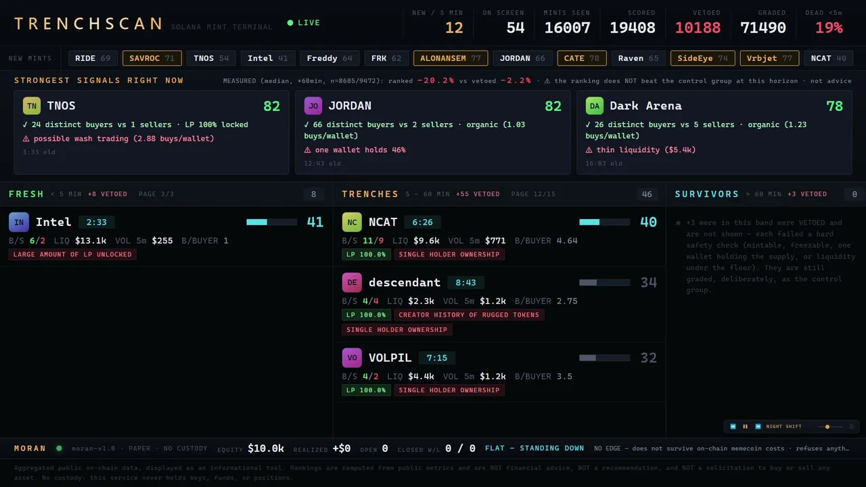The image size is (866, 487).
Task: Click NCAT token name in Trenches list
Action: click(383, 222)
